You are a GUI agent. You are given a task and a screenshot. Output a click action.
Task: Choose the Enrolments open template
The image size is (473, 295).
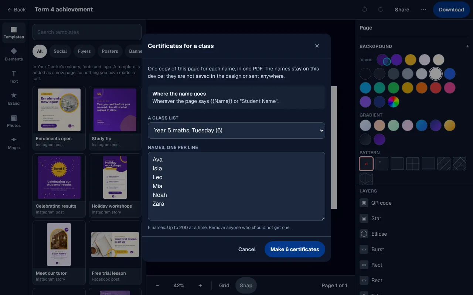pyautogui.click(x=59, y=118)
